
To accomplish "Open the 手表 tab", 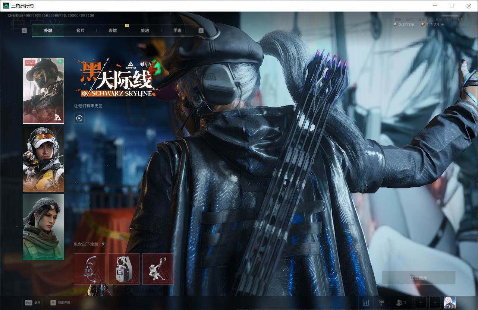I will click(x=177, y=31).
